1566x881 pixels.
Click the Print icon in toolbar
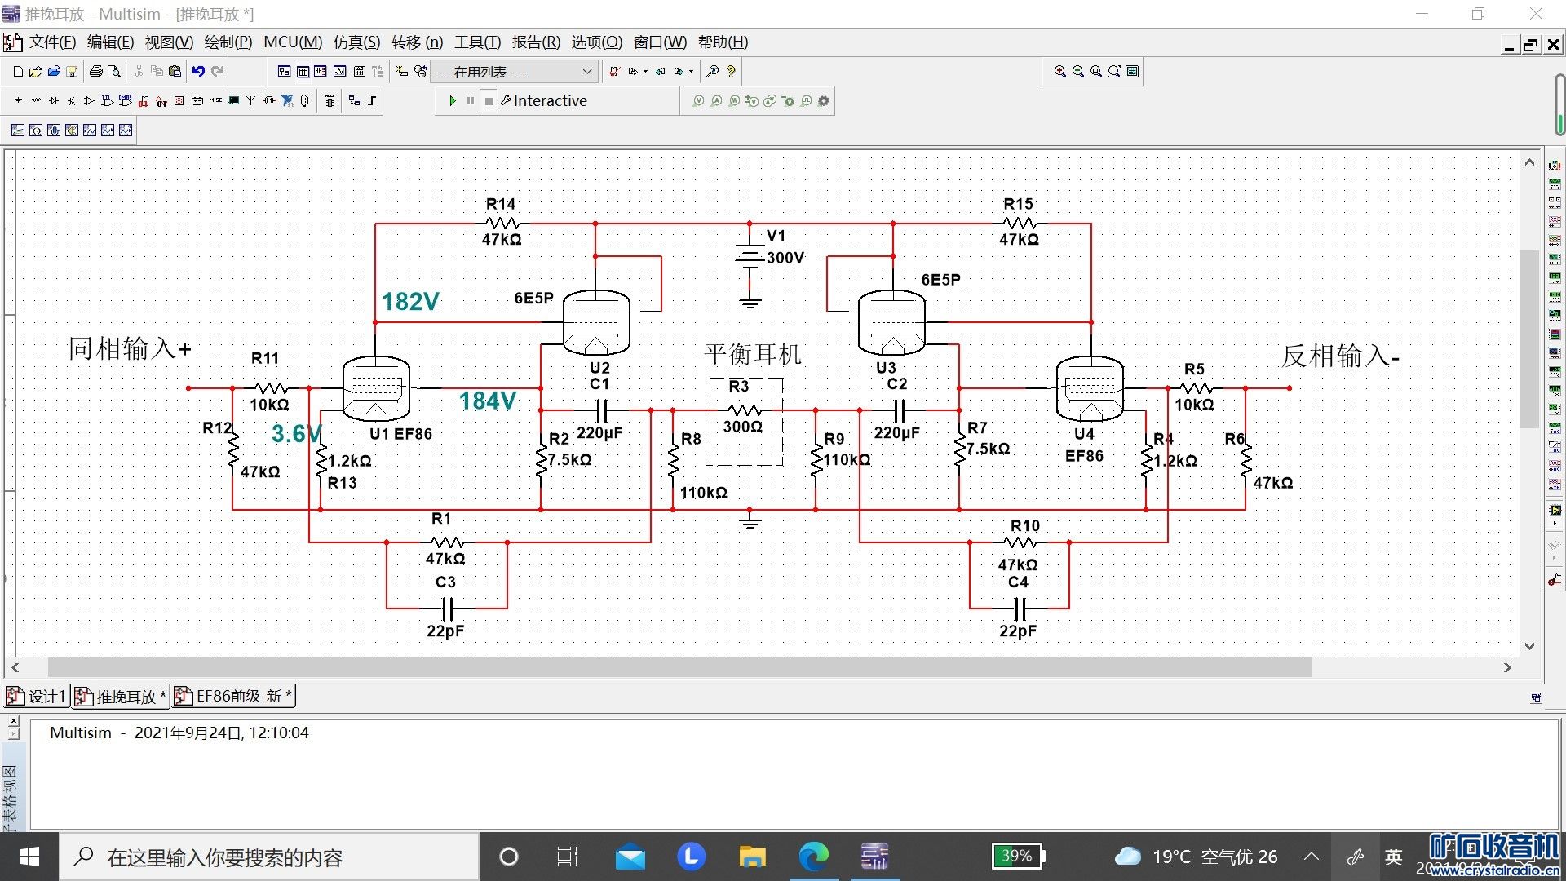click(95, 72)
